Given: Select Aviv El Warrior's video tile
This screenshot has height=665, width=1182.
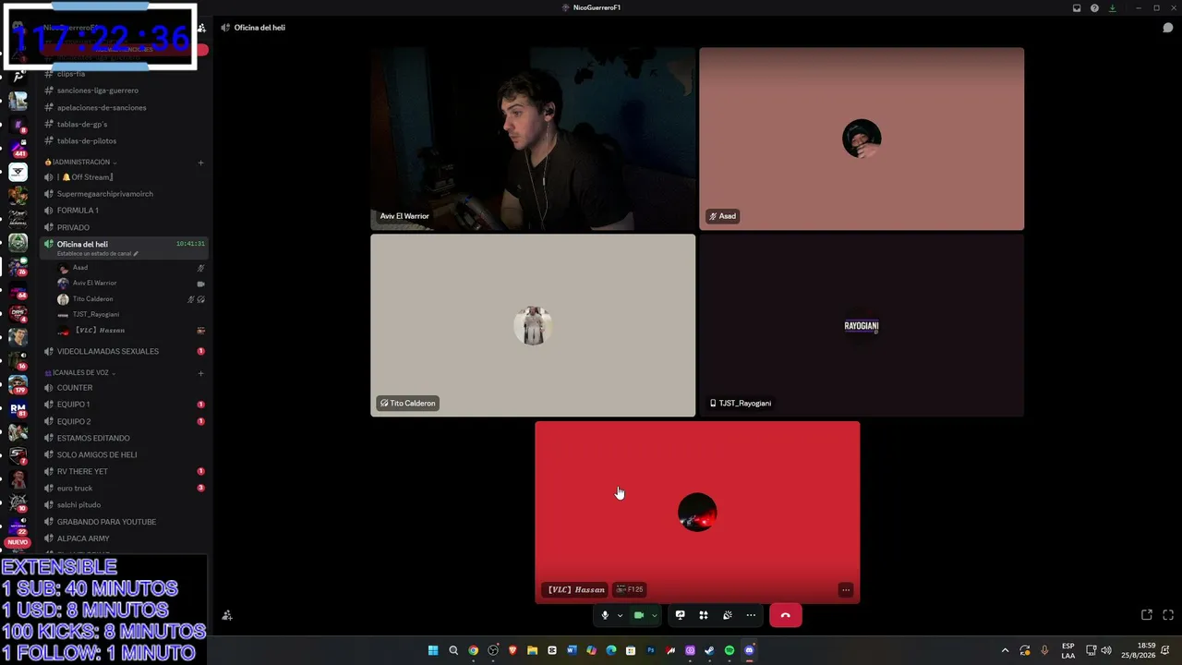Looking at the screenshot, I should [533, 139].
